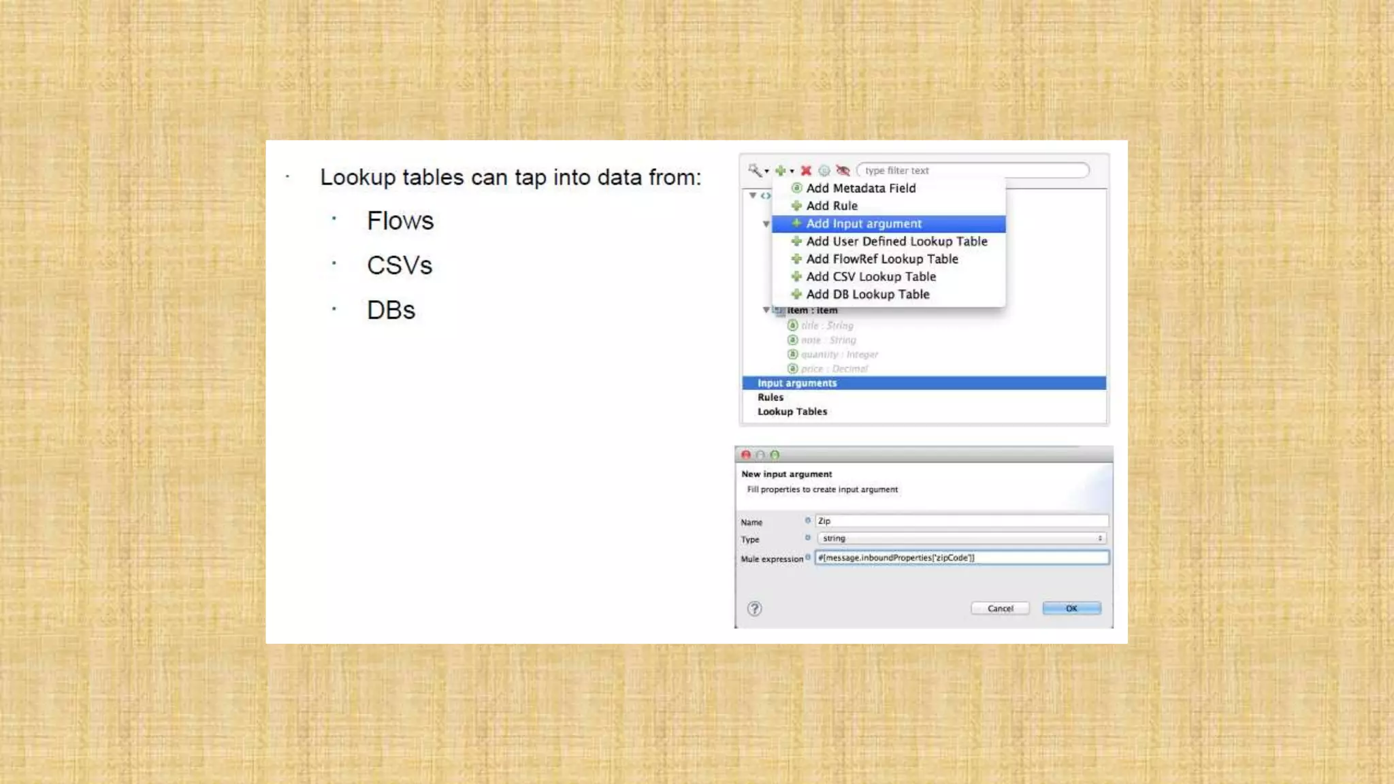
Task: Collapse the top root tree node
Action: click(753, 195)
